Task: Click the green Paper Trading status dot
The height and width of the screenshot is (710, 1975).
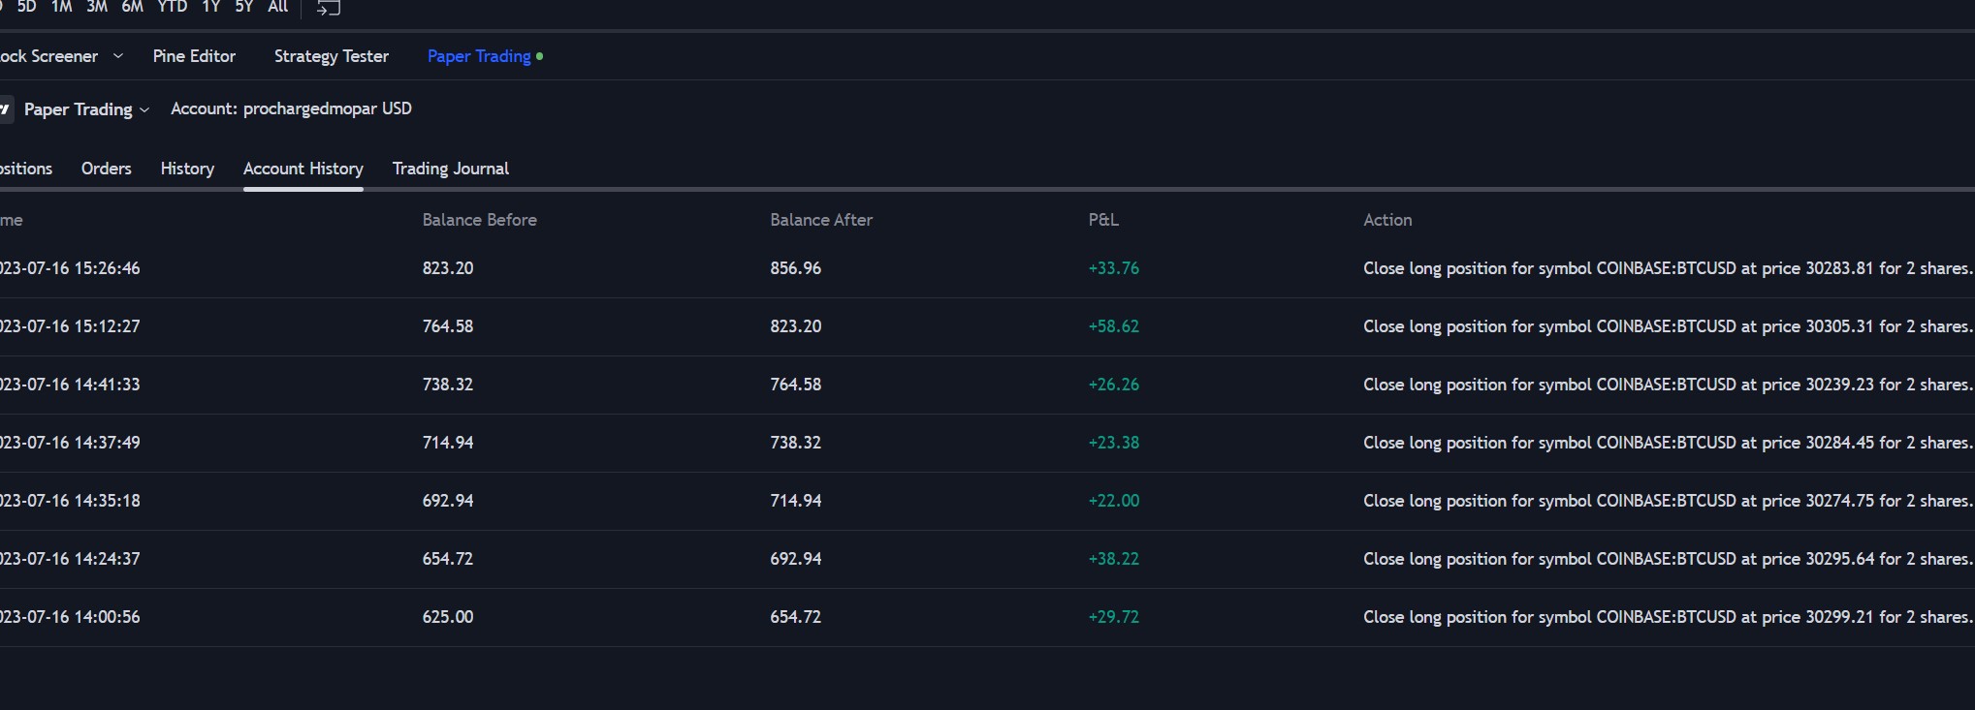Action: point(540,56)
